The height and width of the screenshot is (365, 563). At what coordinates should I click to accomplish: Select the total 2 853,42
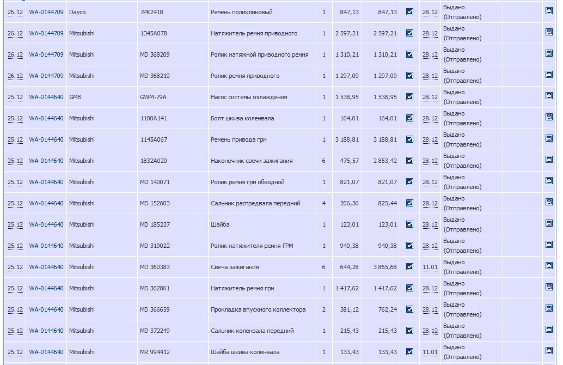pyautogui.click(x=385, y=161)
